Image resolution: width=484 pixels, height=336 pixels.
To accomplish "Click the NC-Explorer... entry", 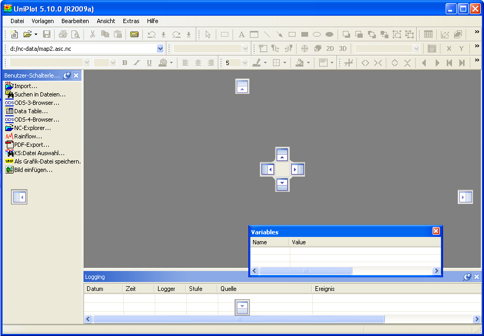I will tap(33, 128).
